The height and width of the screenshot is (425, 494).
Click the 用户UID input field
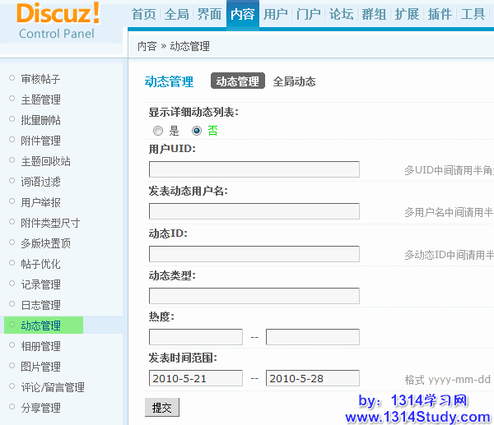tap(254, 169)
